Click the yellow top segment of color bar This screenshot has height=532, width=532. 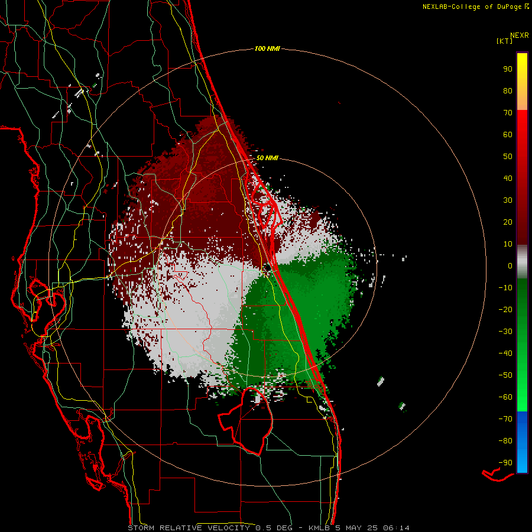click(x=522, y=82)
